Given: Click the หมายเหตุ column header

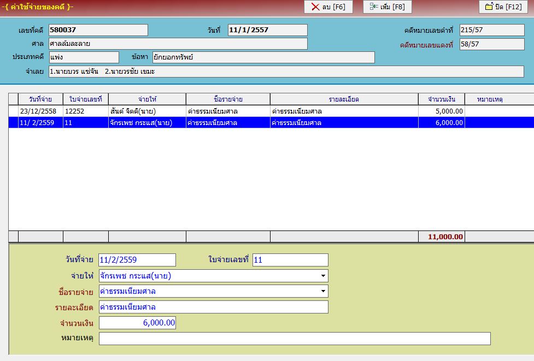Looking at the screenshot, I should (490, 99).
